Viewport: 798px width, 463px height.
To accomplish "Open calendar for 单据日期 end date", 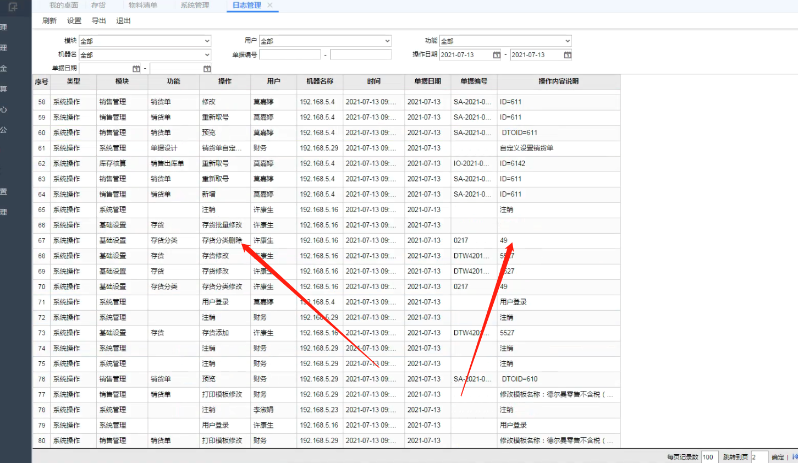I will tap(207, 69).
